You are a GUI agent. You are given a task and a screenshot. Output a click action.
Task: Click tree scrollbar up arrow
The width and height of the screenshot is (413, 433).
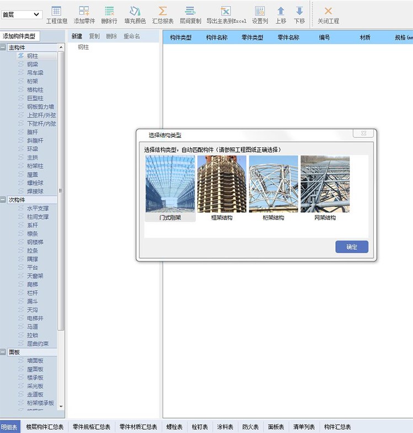pyautogui.click(x=61, y=47)
